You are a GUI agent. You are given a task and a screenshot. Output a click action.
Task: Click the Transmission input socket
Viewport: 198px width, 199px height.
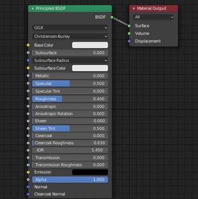coord(28,158)
